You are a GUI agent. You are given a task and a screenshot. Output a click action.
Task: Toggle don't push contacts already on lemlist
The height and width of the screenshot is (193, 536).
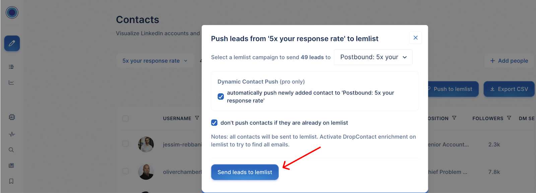[x=214, y=123]
